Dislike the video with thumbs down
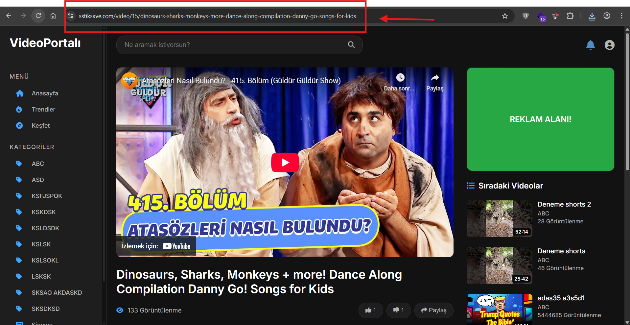Viewport: 630px width, 325px height. (x=399, y=310)
